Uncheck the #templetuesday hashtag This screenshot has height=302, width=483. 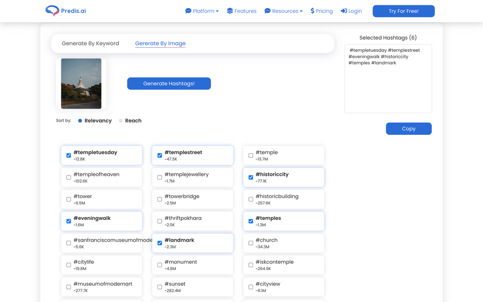[x=69, y=155]
